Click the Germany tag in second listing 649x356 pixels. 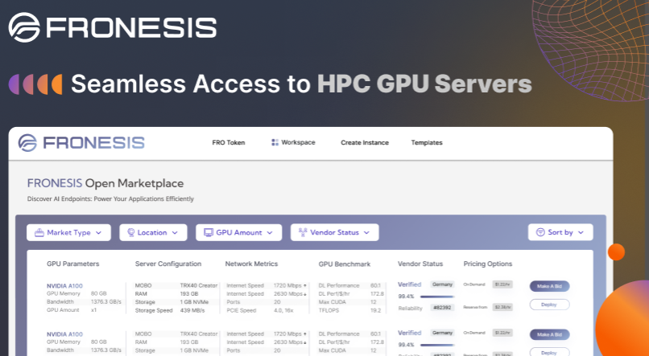pyautogui.click(x=442, y=333)
